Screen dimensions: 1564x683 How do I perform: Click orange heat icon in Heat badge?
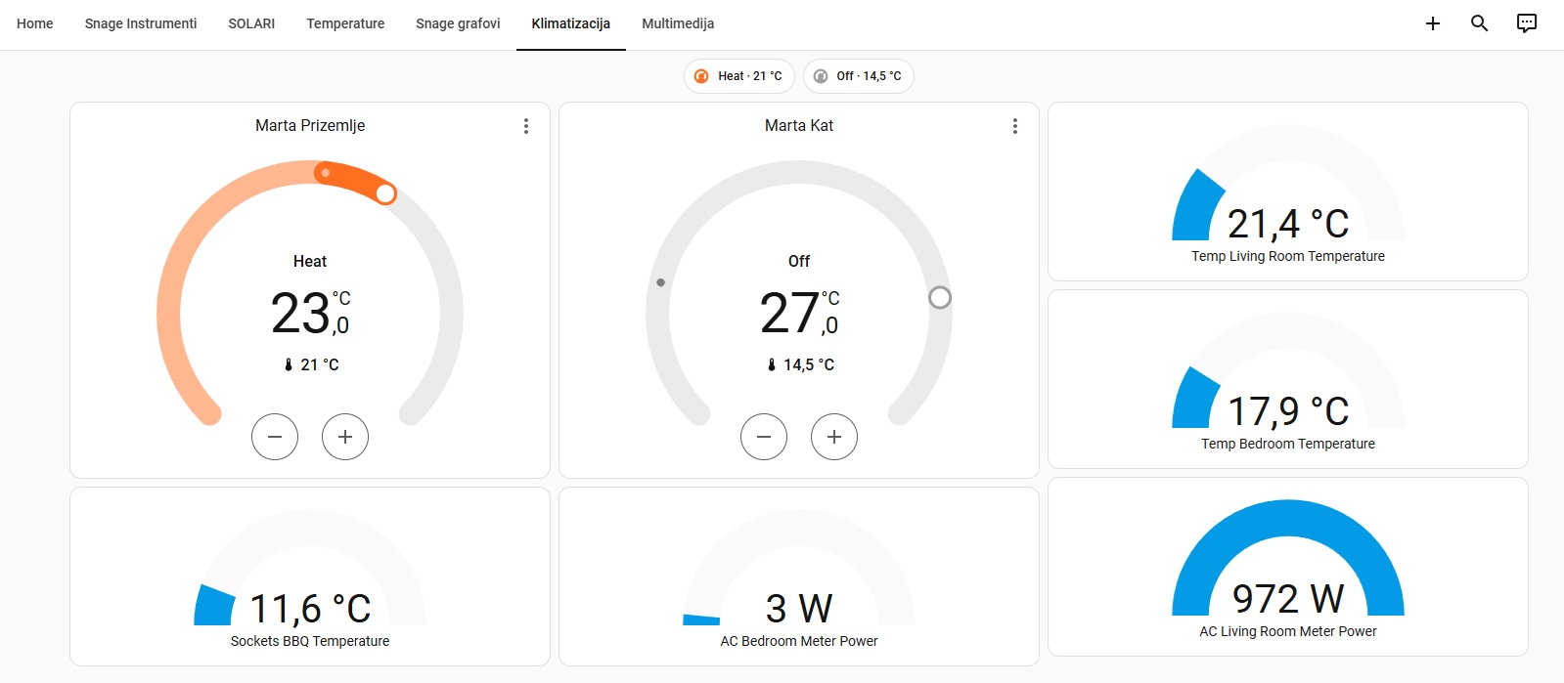tap(701, 76)
